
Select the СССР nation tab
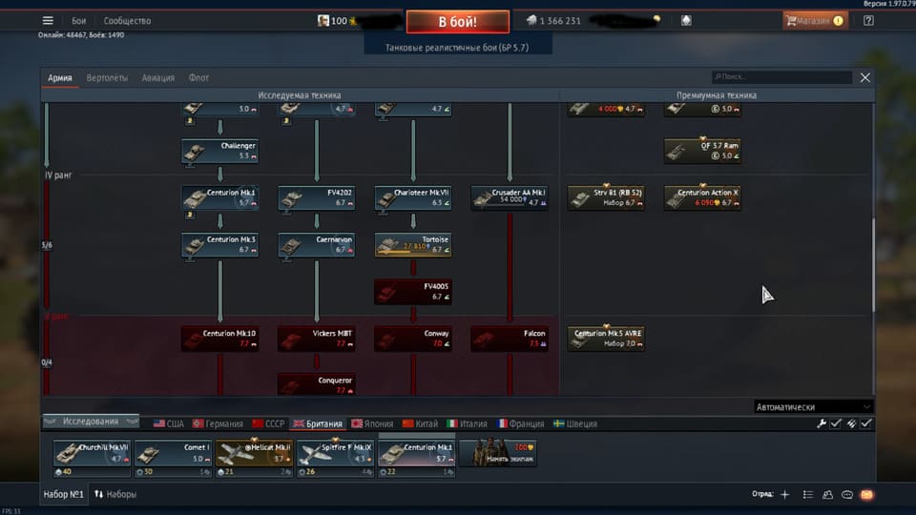(269, 423)
